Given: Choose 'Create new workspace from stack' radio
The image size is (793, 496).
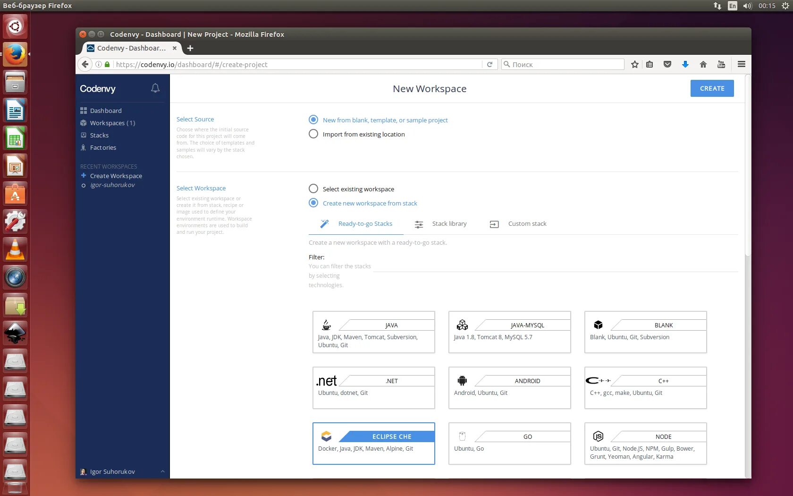Looking at the screenshot, I should (313, 203).
